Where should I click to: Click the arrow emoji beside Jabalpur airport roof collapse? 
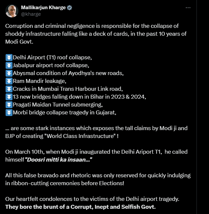pos(9,65)
